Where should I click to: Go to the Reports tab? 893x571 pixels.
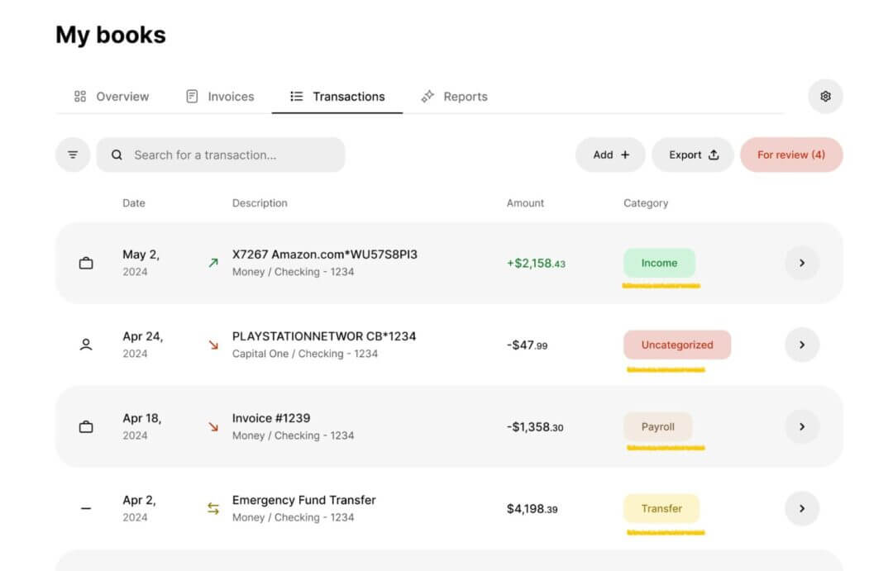pyautogui.click(x=455, y=97)
